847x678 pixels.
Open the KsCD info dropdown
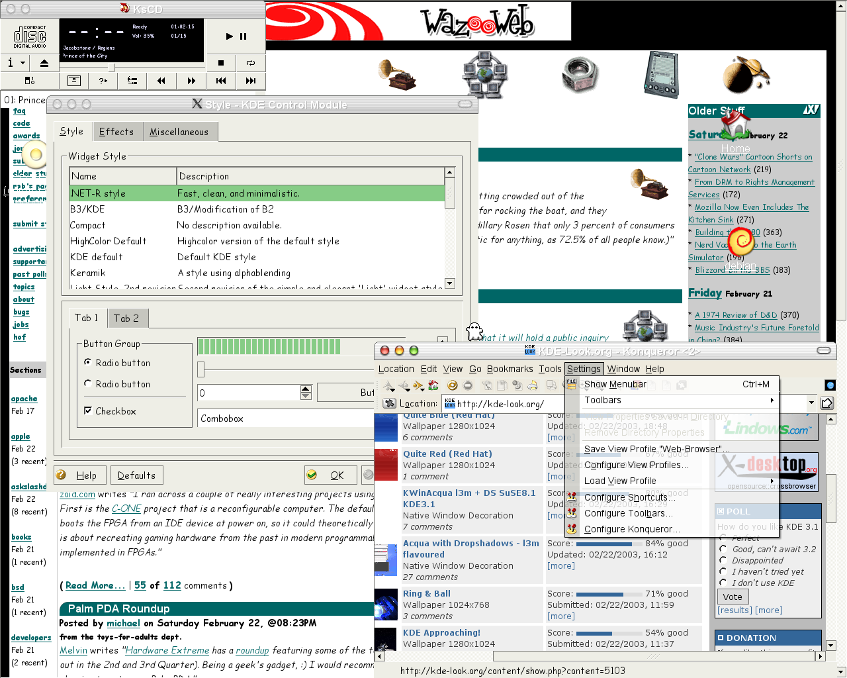pyautogui.click(x=15, y=63)
